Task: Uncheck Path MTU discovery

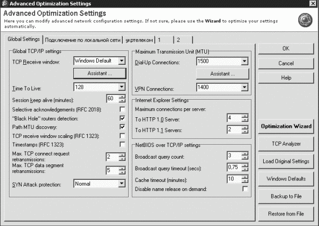Action: [x=122, y=127]
